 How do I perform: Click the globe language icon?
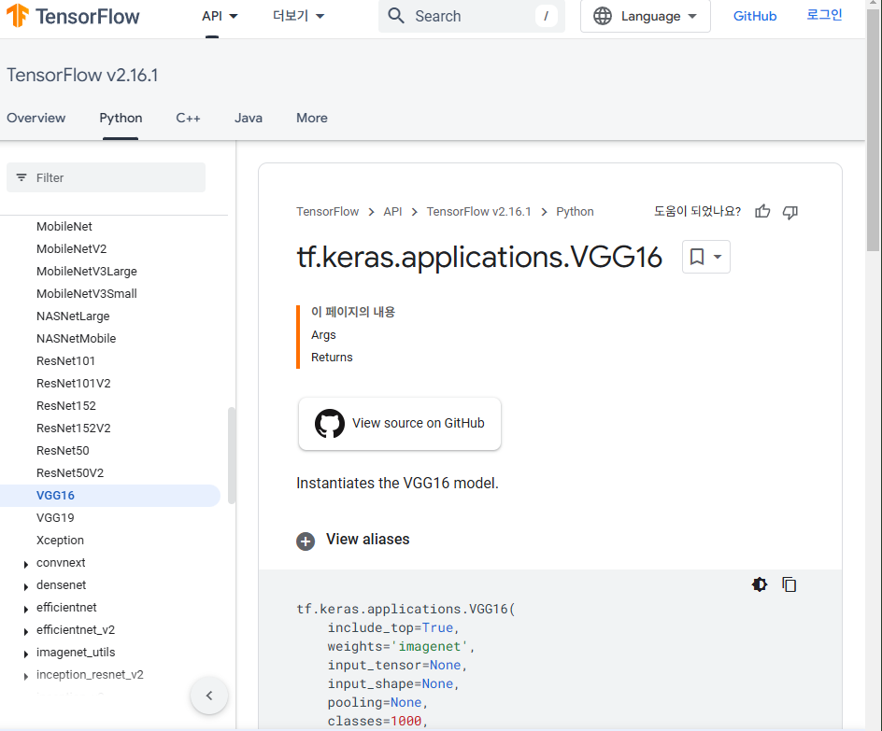pos(603,16)
